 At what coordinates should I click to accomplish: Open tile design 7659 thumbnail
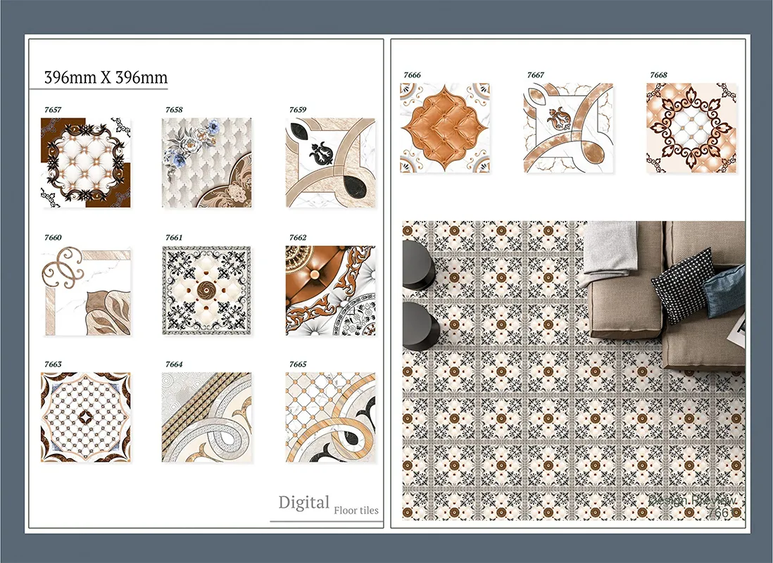(331, 163)
